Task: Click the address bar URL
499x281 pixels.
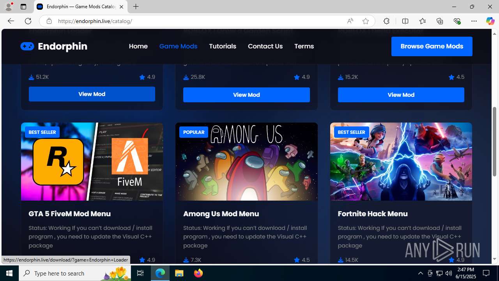Action: 95,21
